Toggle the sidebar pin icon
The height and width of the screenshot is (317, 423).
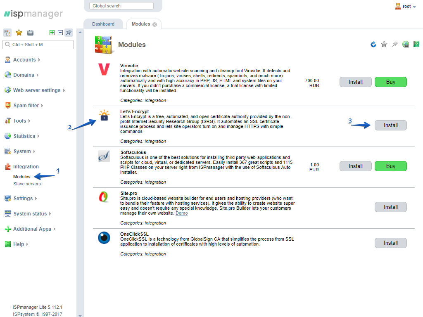[x=69, y=33]
